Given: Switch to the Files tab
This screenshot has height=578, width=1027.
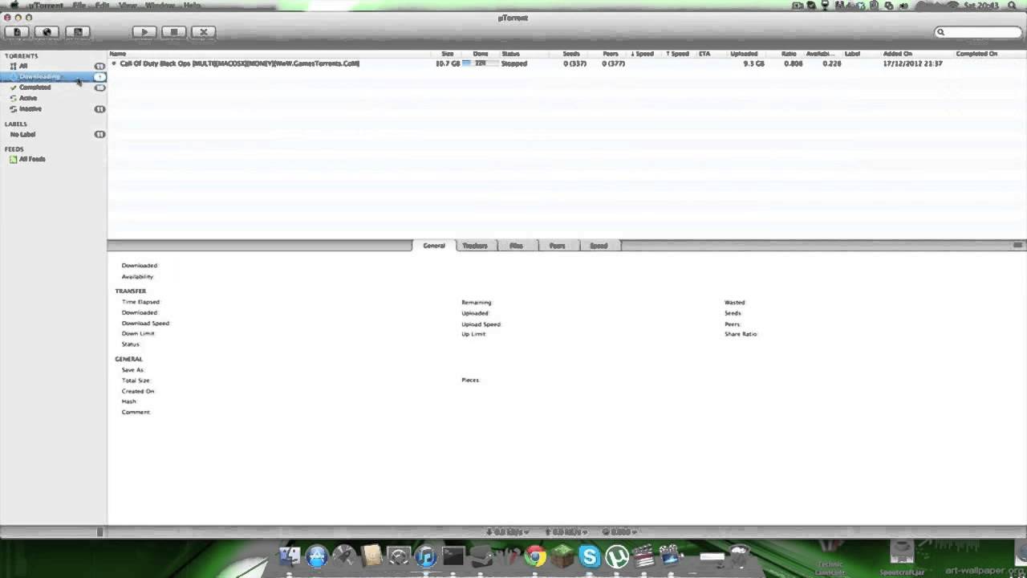Looking at the screenshot, I should pos(517,246).
